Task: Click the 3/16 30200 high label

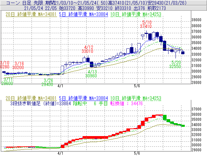Action: click(18, 65)
